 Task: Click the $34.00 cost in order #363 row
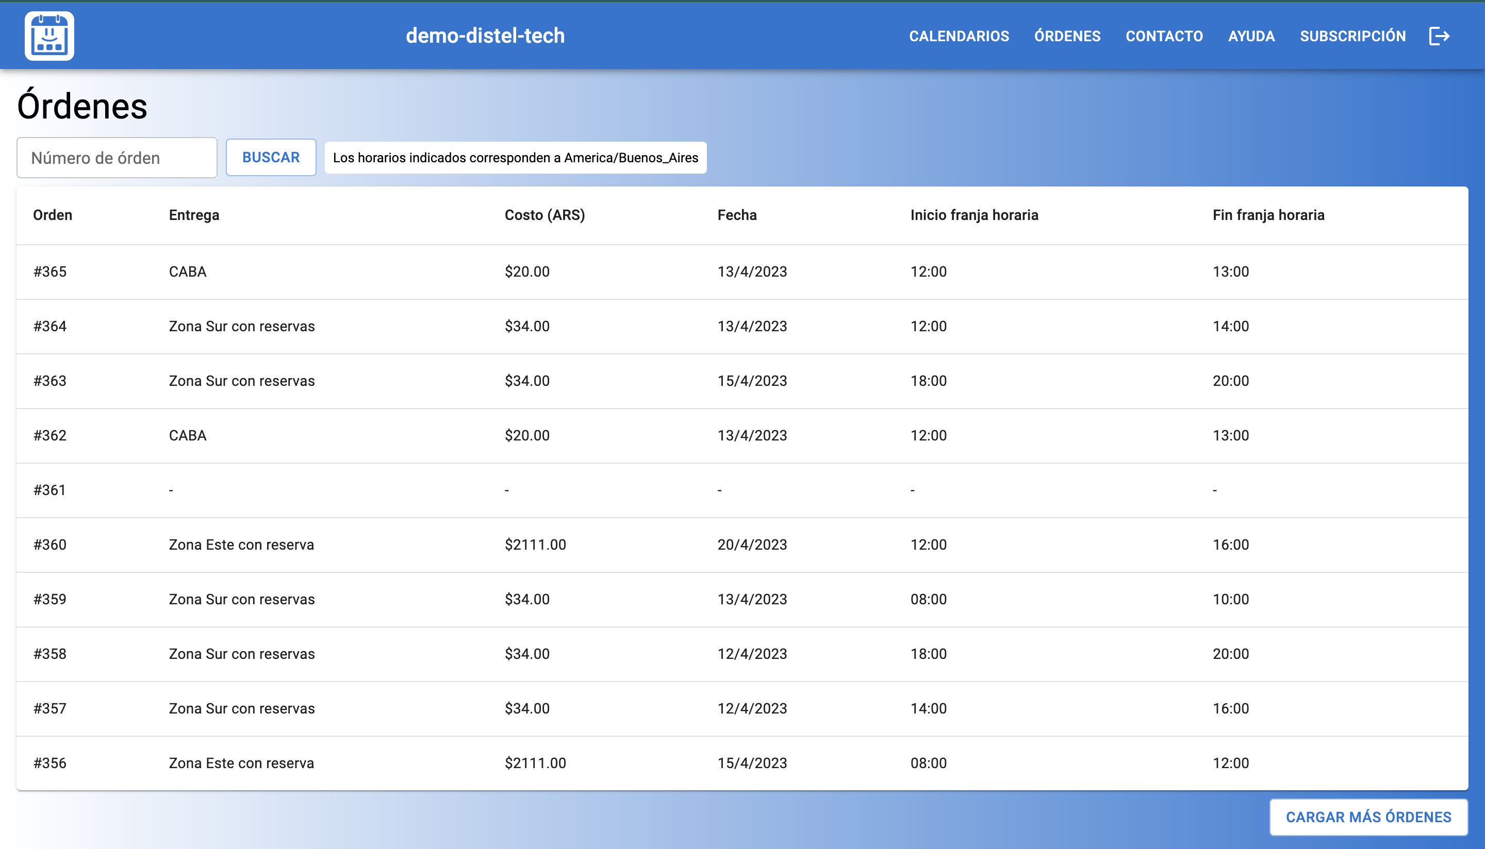pos(527,381)
